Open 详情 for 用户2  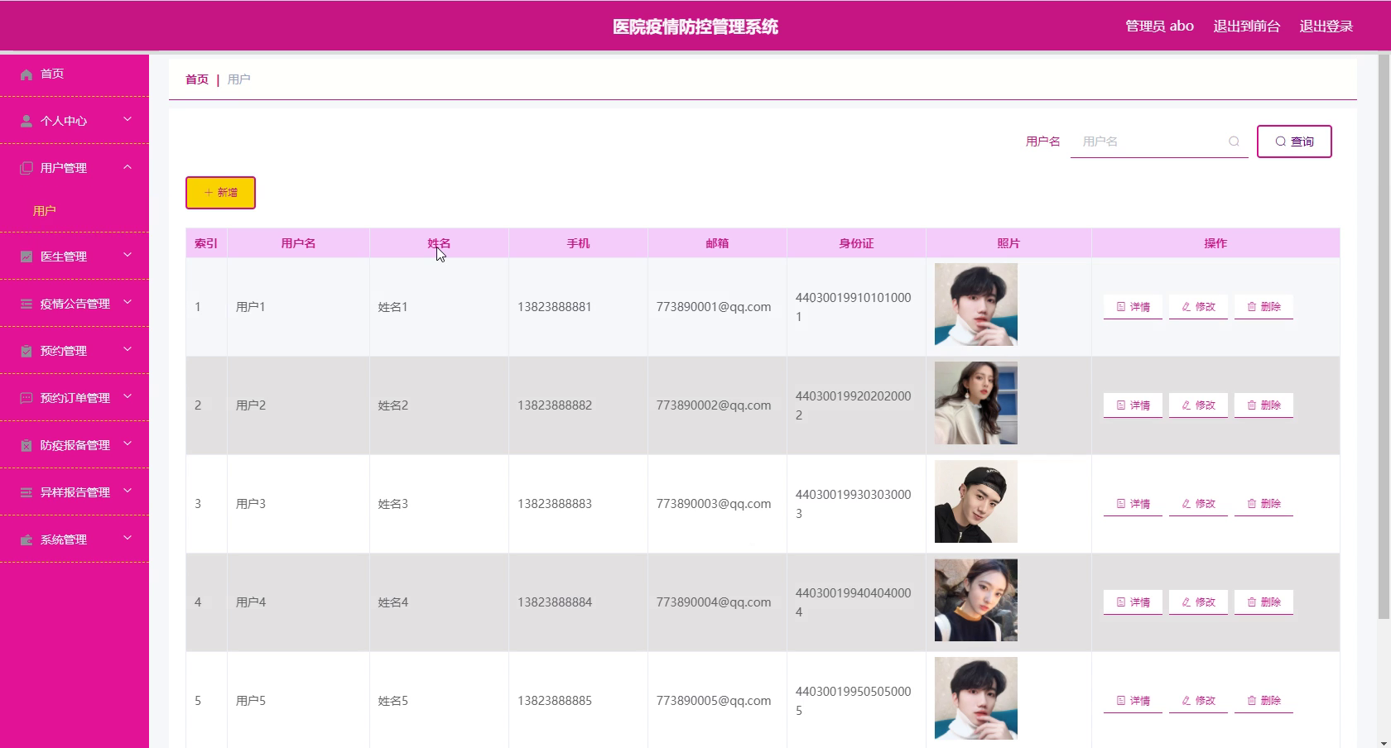tap(1133, 405)
